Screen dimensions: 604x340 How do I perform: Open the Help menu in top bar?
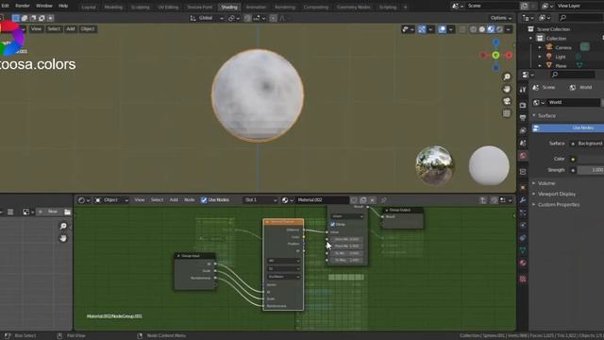(x=63, y=6)
